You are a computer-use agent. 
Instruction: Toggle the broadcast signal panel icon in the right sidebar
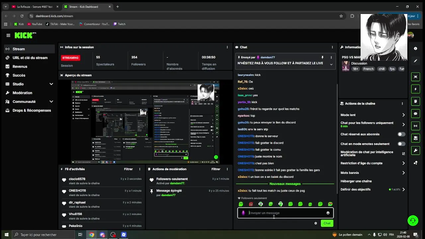point(415,126)
